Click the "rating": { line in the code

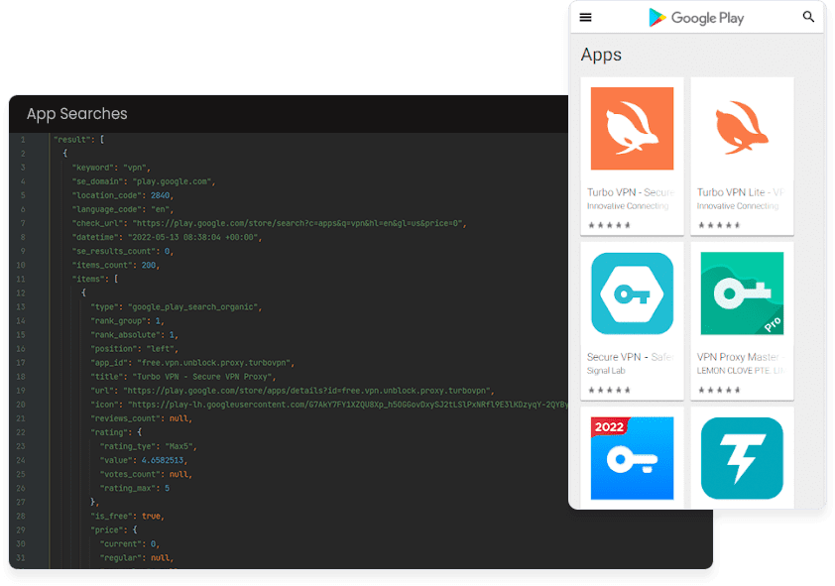click(x=116, y=432)
